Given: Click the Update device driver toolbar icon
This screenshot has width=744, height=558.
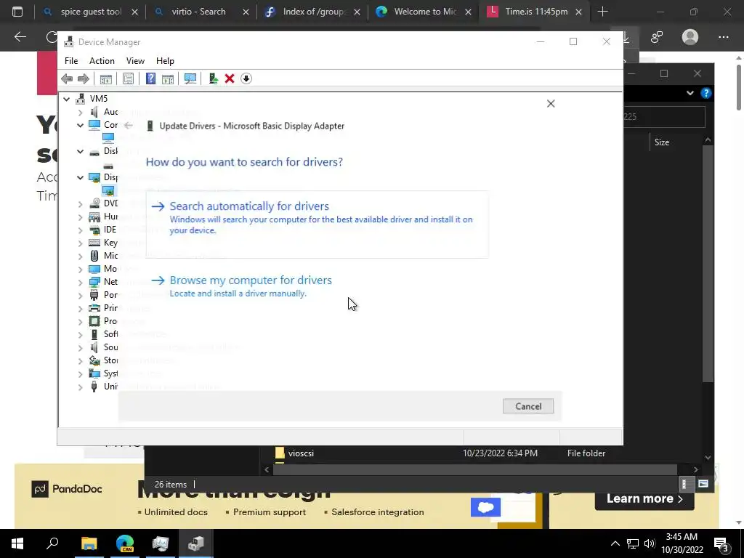Looking at the screenshot, I should coord(213,78).
